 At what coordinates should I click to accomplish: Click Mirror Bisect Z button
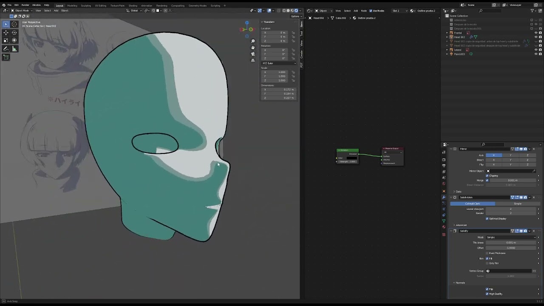(527, 160)
